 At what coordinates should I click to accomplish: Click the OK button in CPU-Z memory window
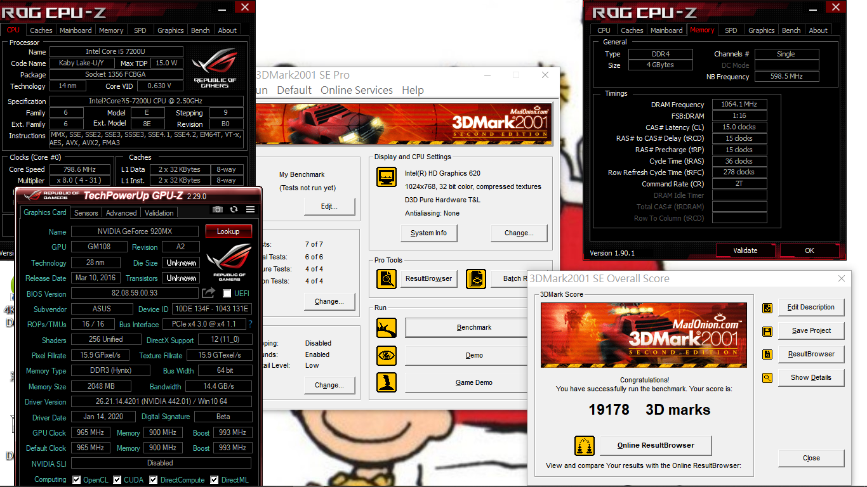[x=809, y=250]
